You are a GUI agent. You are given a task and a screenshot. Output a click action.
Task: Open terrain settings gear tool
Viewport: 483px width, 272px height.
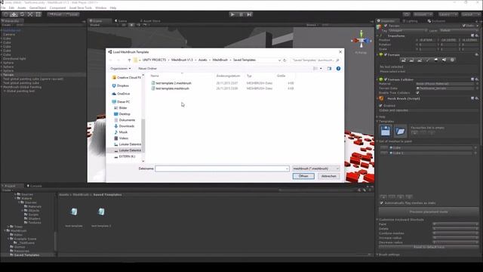pyautogui.click(x=452, y=60)
